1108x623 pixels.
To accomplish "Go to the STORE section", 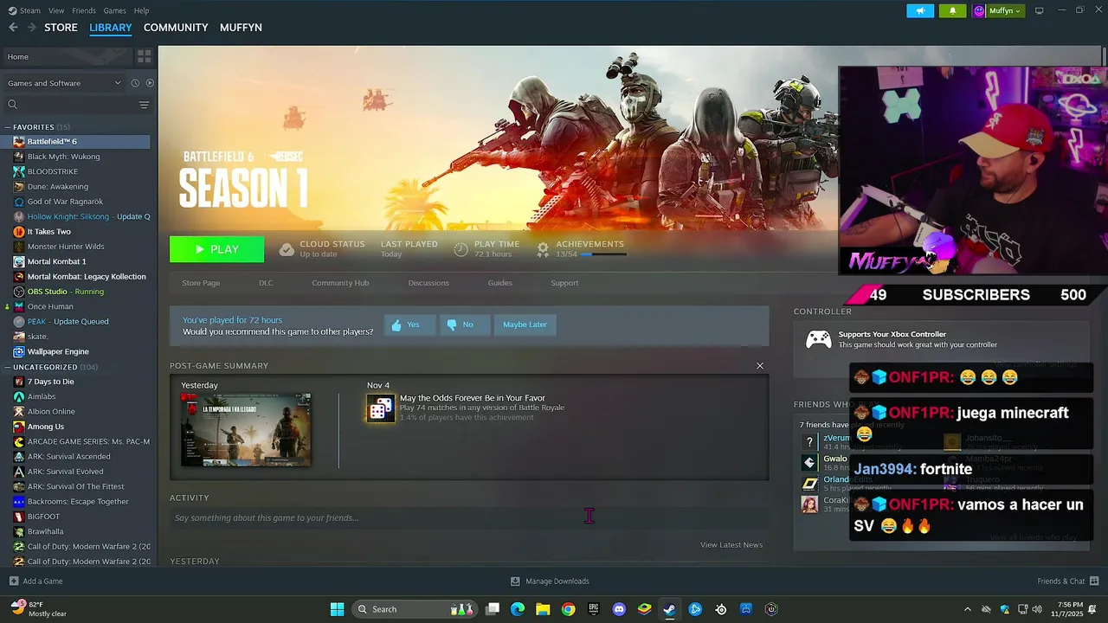I will coord(61,28).
